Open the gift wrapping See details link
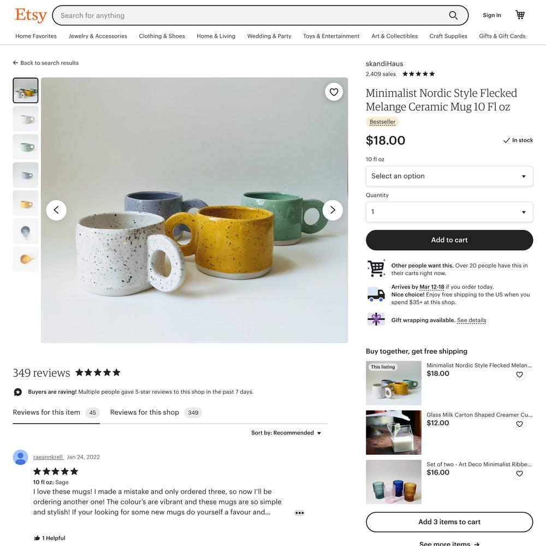Viewport: 546px width, 546px height. point(472,320)
